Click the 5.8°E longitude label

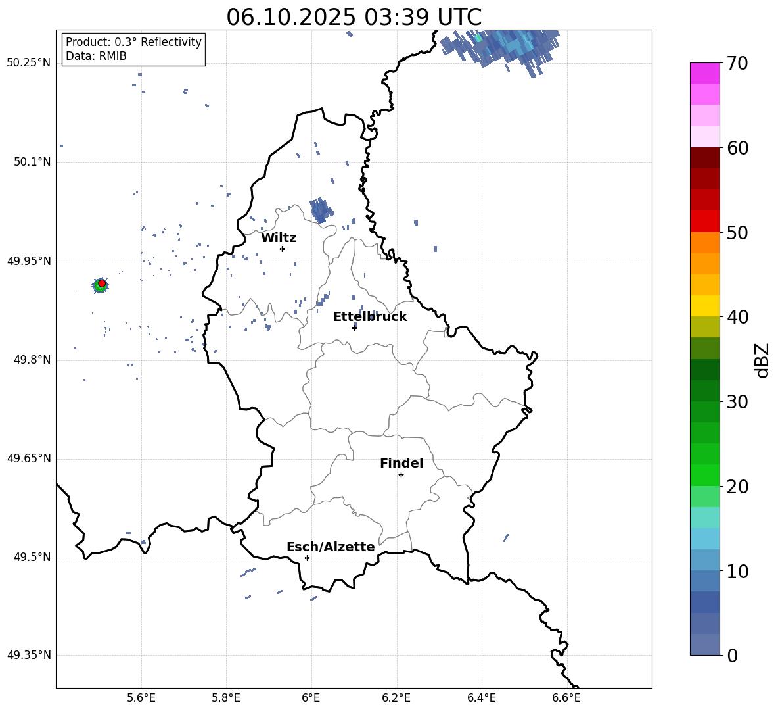[x=226, y=698]
